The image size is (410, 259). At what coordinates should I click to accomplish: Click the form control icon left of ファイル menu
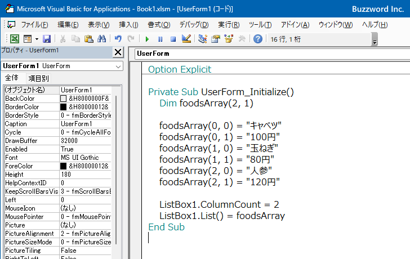[11, 25]
